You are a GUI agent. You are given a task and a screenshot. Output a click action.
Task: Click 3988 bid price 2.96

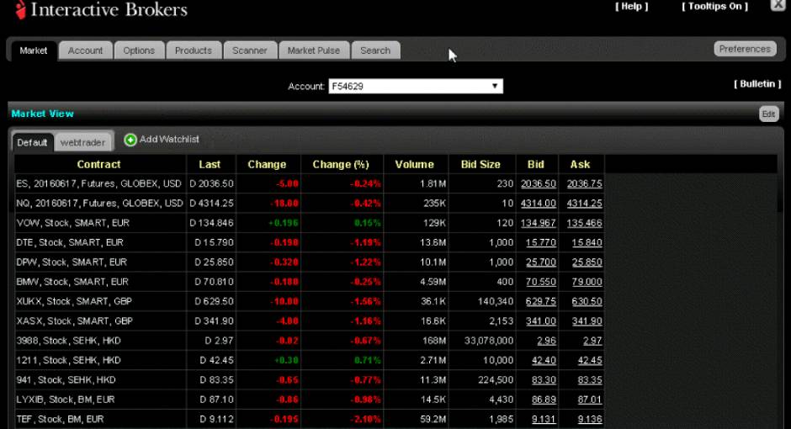546,342
